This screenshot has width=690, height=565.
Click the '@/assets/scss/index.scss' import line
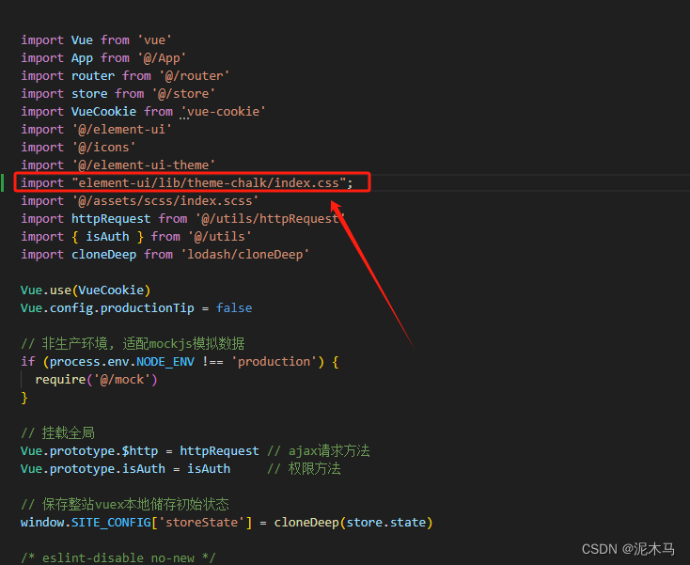(x=139, y=200)
